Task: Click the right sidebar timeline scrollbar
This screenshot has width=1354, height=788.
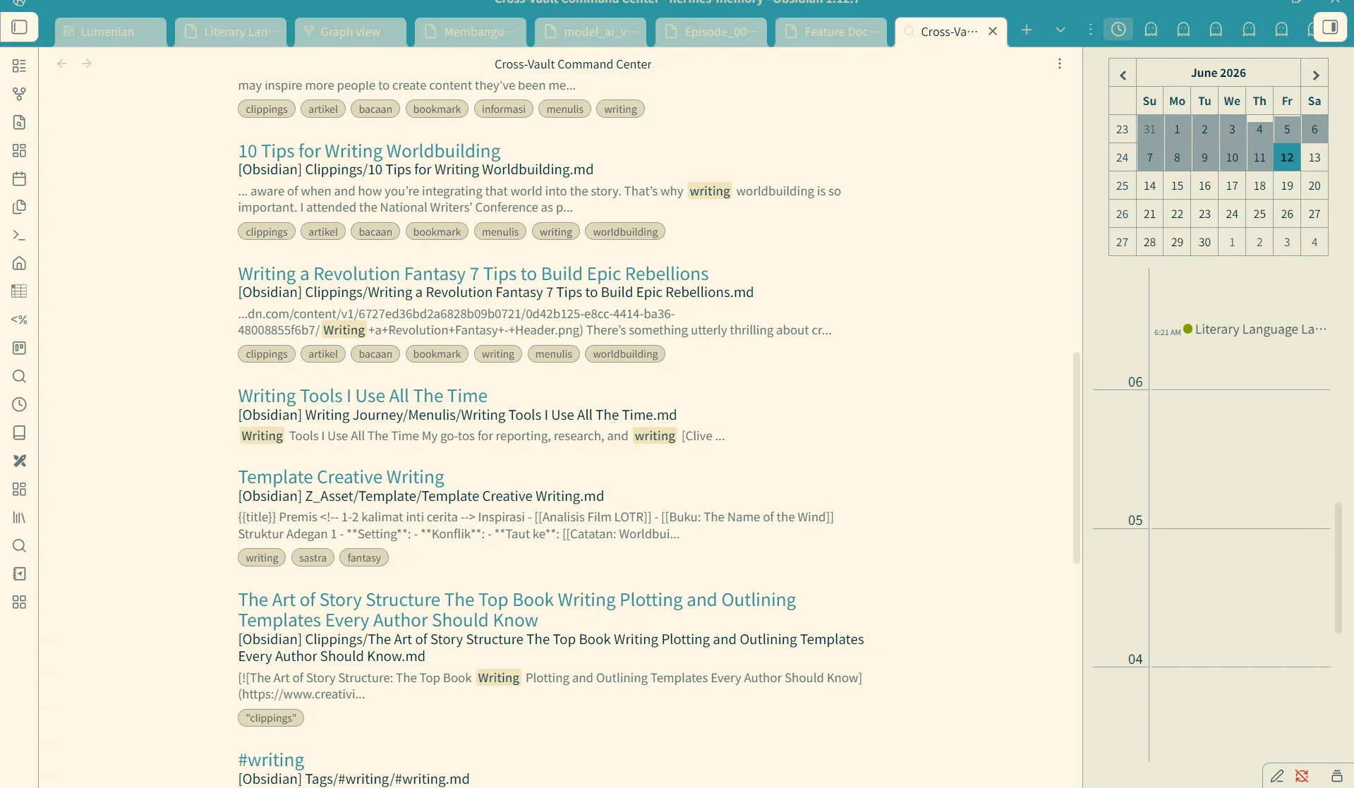Action: click(x=1338, y=567)
